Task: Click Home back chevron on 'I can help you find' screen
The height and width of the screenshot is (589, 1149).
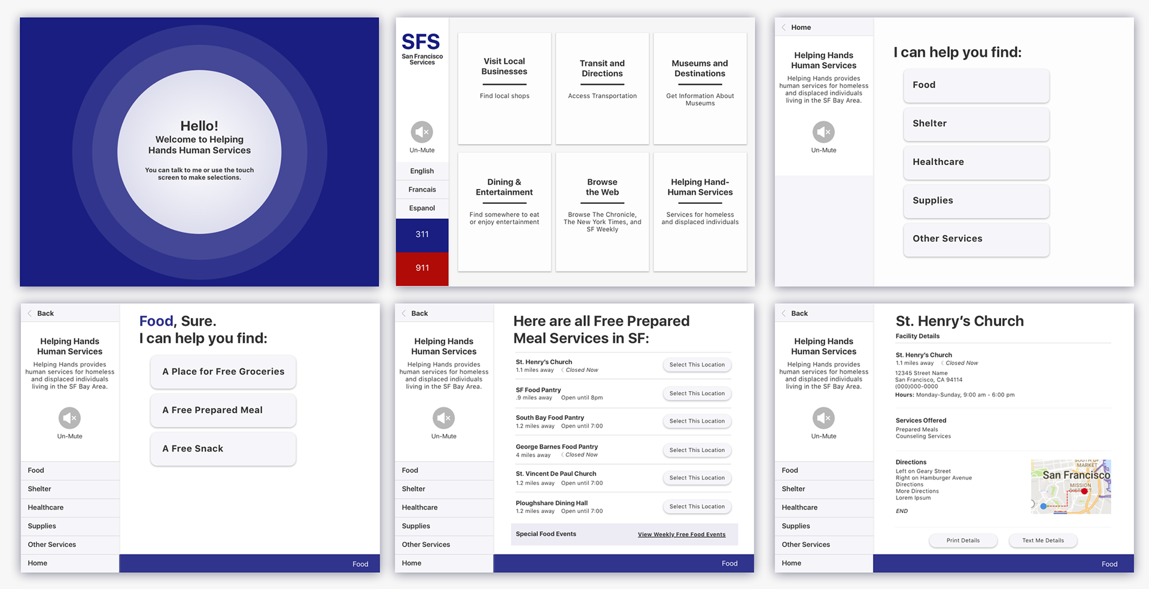Action: (x=784, y=28)
